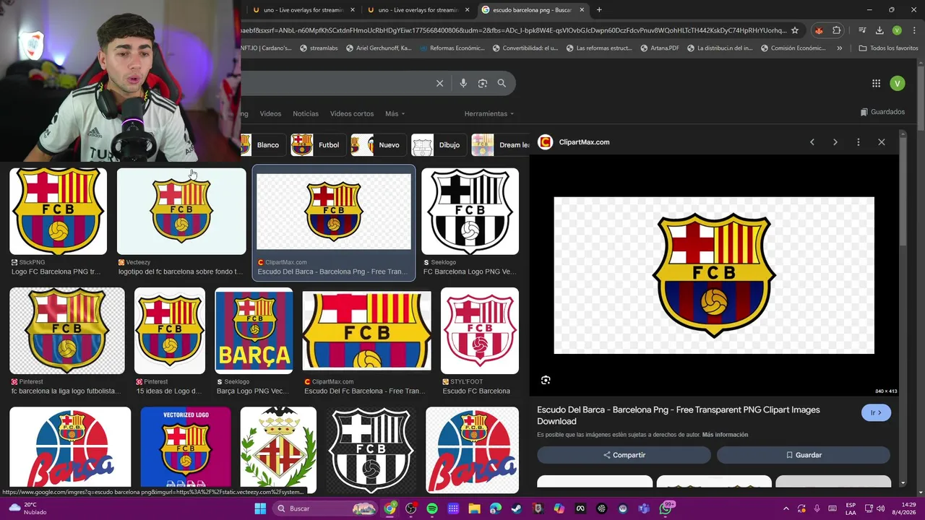
Task: Expand the system tray hidden icons
Action: pyautogui.click(x=787, y=508)
